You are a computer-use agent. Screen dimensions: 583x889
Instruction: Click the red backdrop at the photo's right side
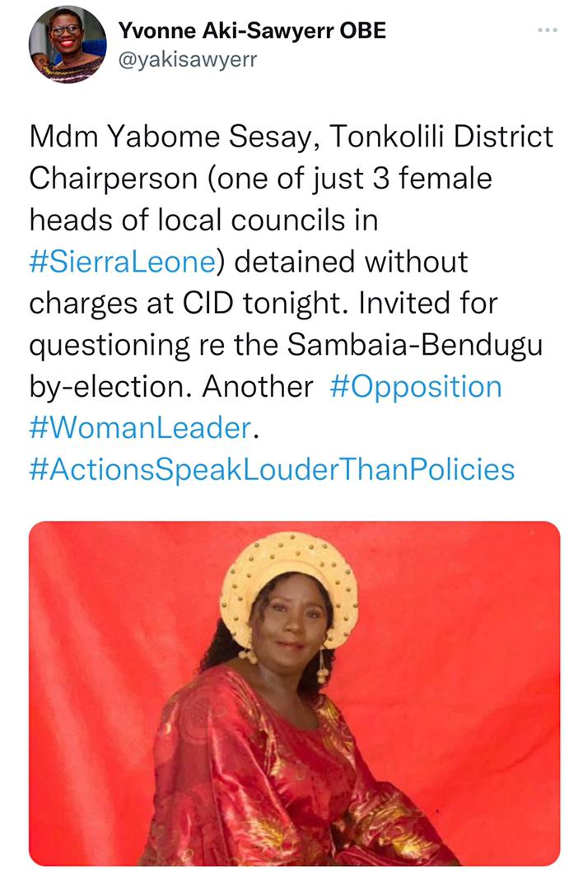[x=486, y=659]
